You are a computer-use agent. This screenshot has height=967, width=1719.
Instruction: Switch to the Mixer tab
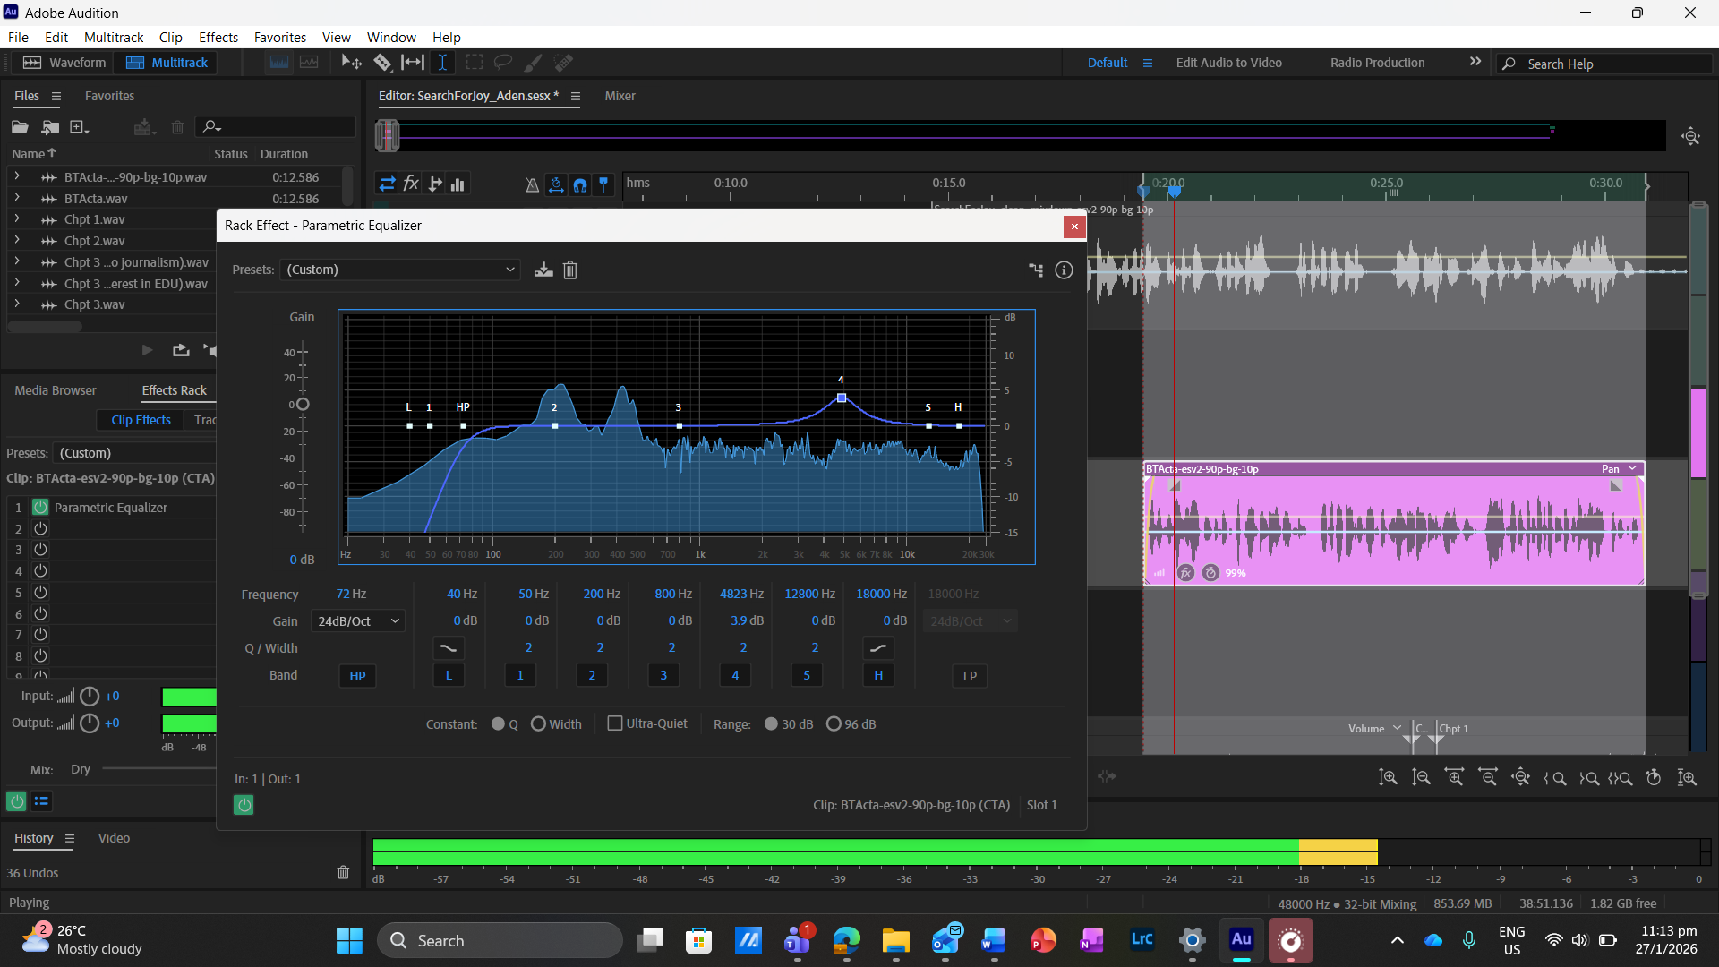pyautogui.click(x=620, y=96)
